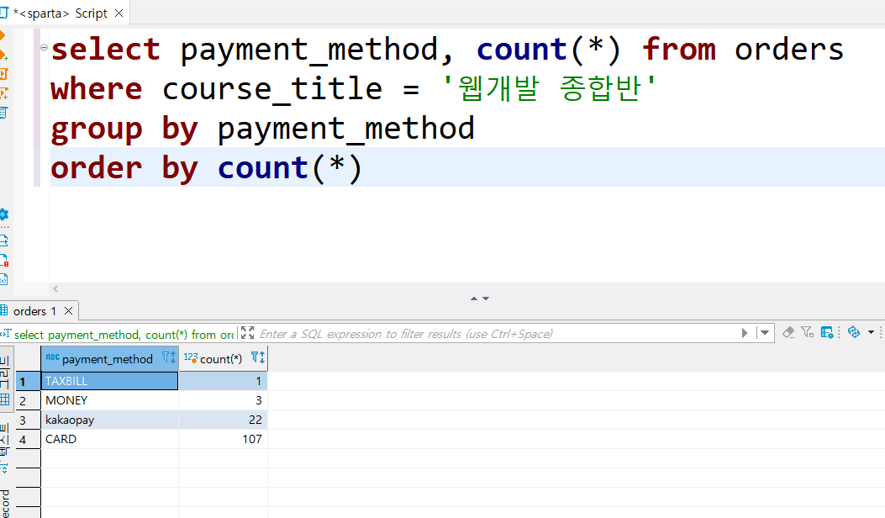The width and height of the screenshot is (885, 518).
Task: Collapse the results panel down arrow
Action: (x=486, y=299)
